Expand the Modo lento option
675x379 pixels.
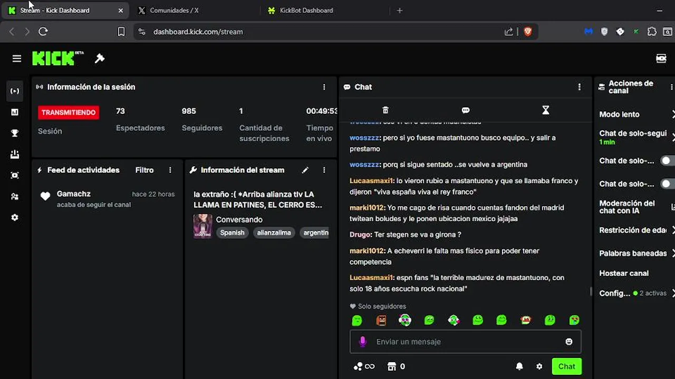637,114
